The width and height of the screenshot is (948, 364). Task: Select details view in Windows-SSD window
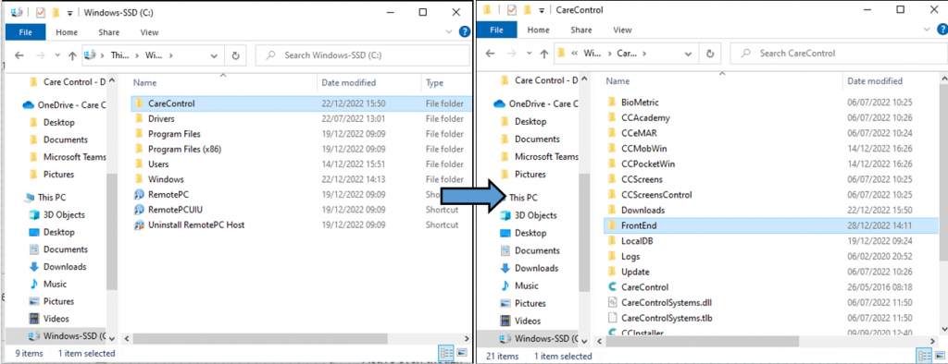coord(447,353)
